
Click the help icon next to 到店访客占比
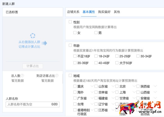coord(57,76)
